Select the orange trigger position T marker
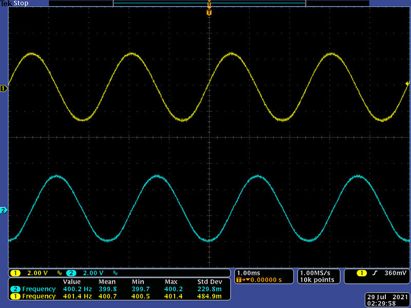This screenshot has height=308, width=411. 209,12
